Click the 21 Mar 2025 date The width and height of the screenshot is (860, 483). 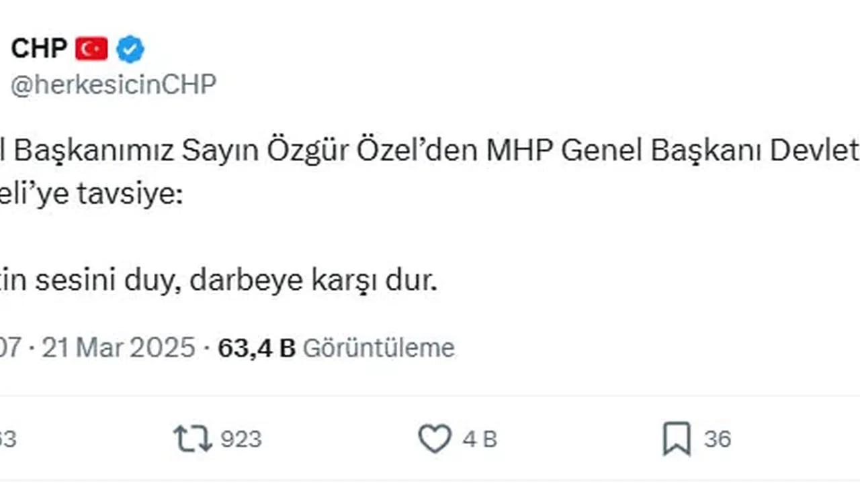click(x=118, y=348)
